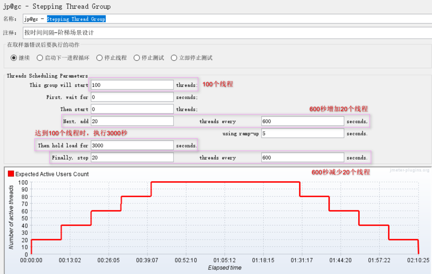
Task: Click the 注释 comment input field
Action: 227,33
